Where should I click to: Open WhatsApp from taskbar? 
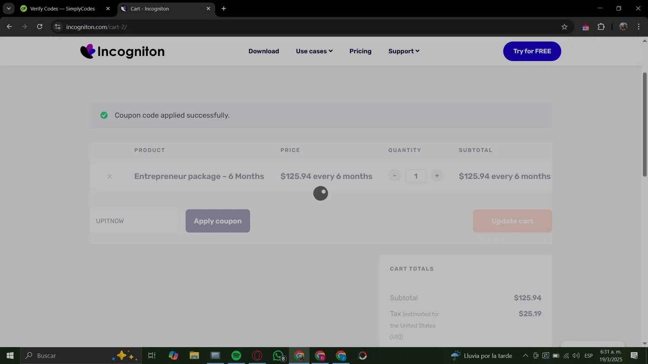pyautogui.click(x=279, y=356)
